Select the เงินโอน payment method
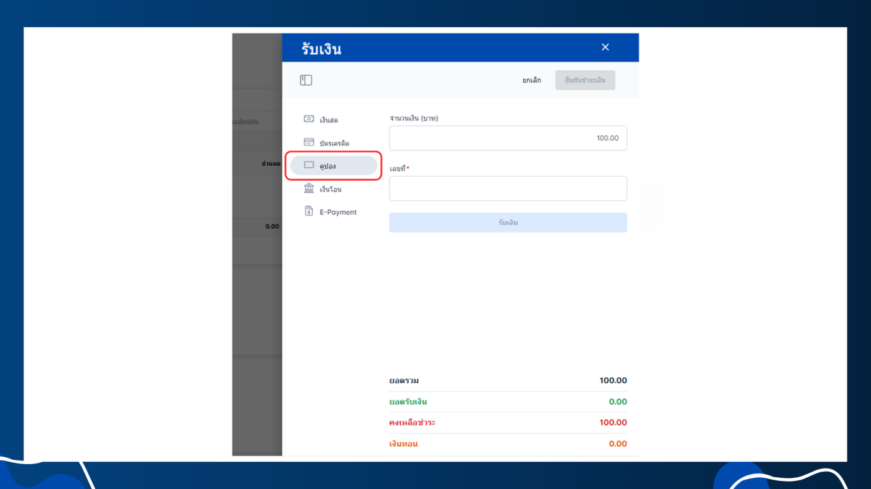This screenshot has height=489, width=871. [x=333, y=189]
